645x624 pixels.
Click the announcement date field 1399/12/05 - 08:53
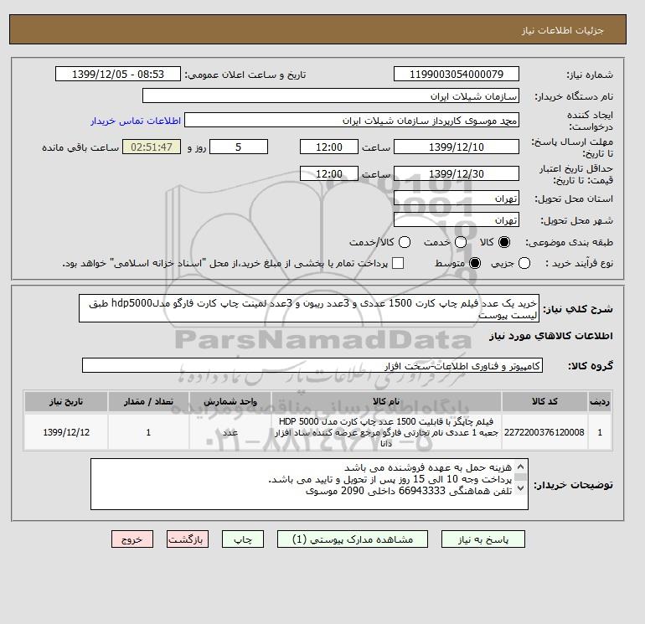pyautogui.click(x=117, y=74)
